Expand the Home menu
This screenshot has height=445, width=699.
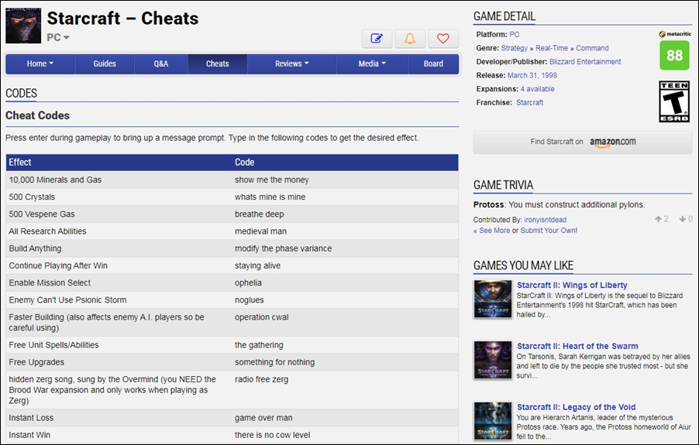[x=40, y=63]
